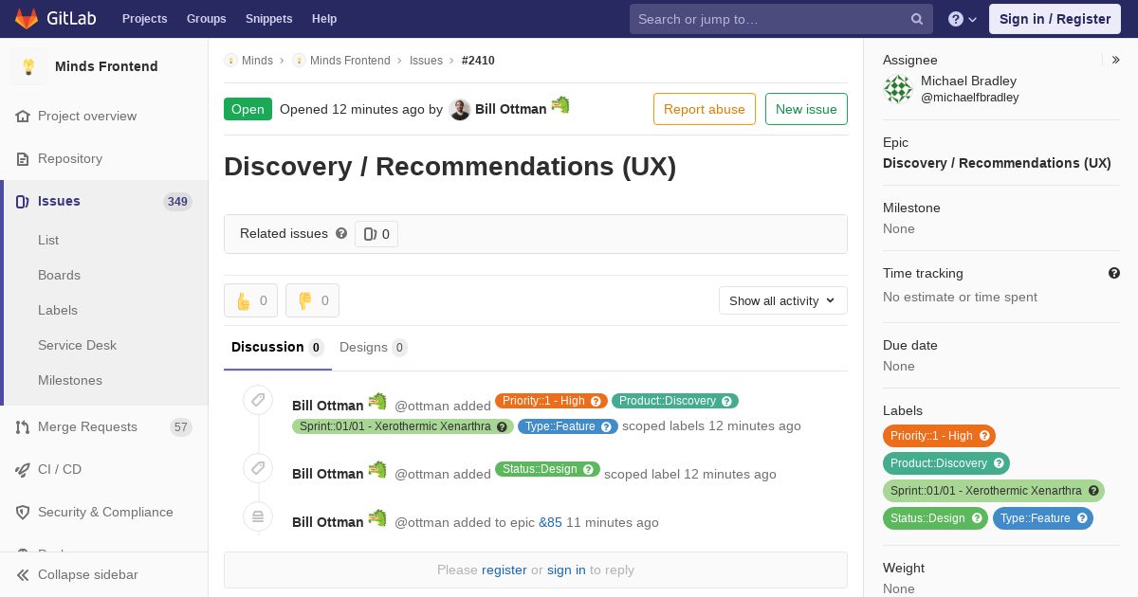Screen dimensions: 1138x597
Task: Click the Issues breadcrumb link
Action: 426,61
